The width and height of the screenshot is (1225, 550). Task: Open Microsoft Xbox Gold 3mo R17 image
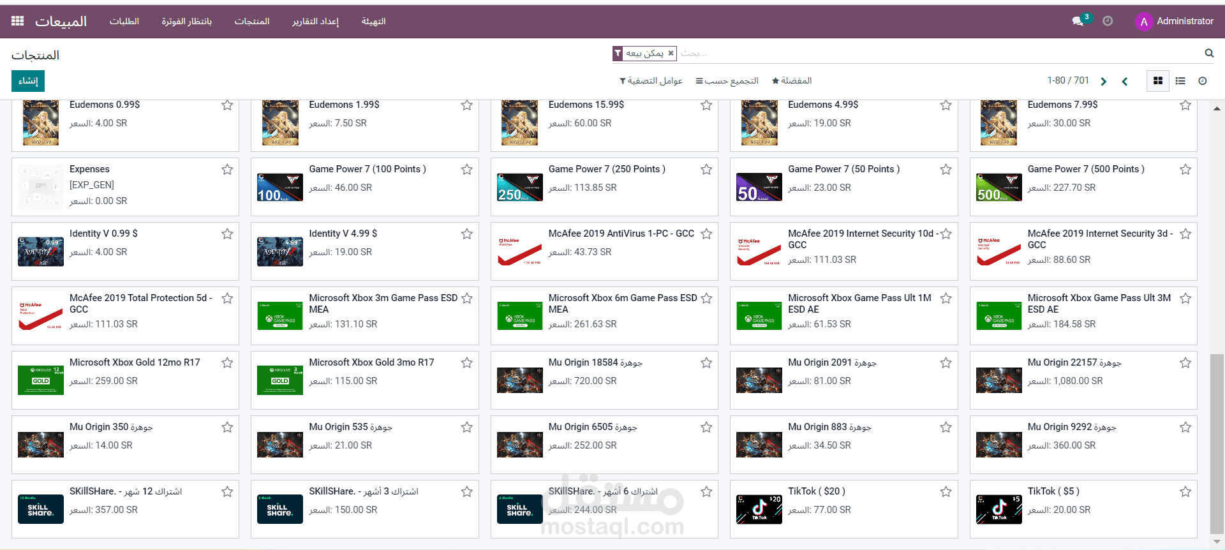280,380
